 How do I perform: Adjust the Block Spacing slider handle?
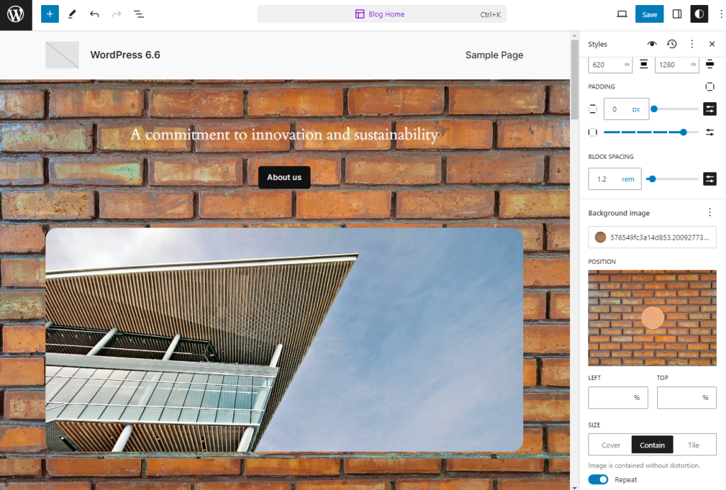pyautogui.click(x=652, y=179)
